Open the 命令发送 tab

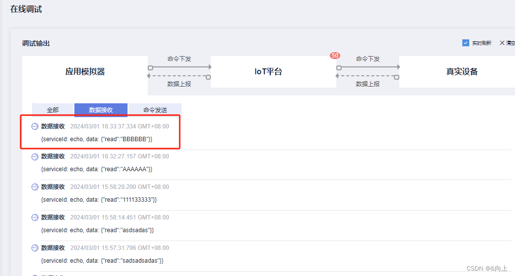point(155,110)
